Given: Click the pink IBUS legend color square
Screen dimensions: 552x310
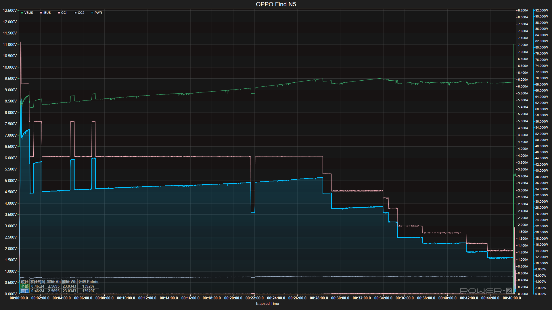Looking at the screenshot, I should tap(41, 13).
